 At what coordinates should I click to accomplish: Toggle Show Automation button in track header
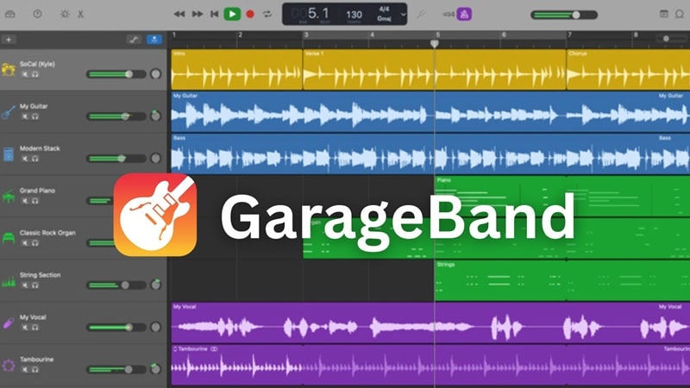(134, 40)
